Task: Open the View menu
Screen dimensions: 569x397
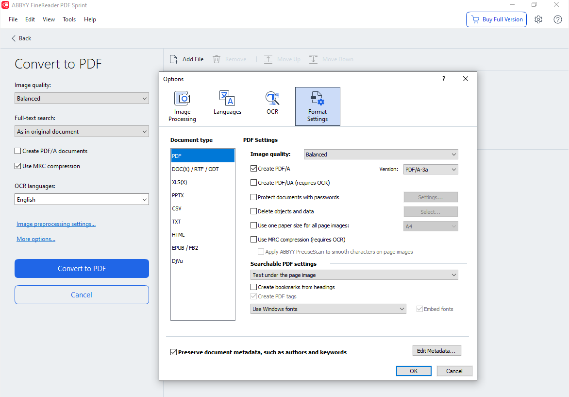Action: 49,19
